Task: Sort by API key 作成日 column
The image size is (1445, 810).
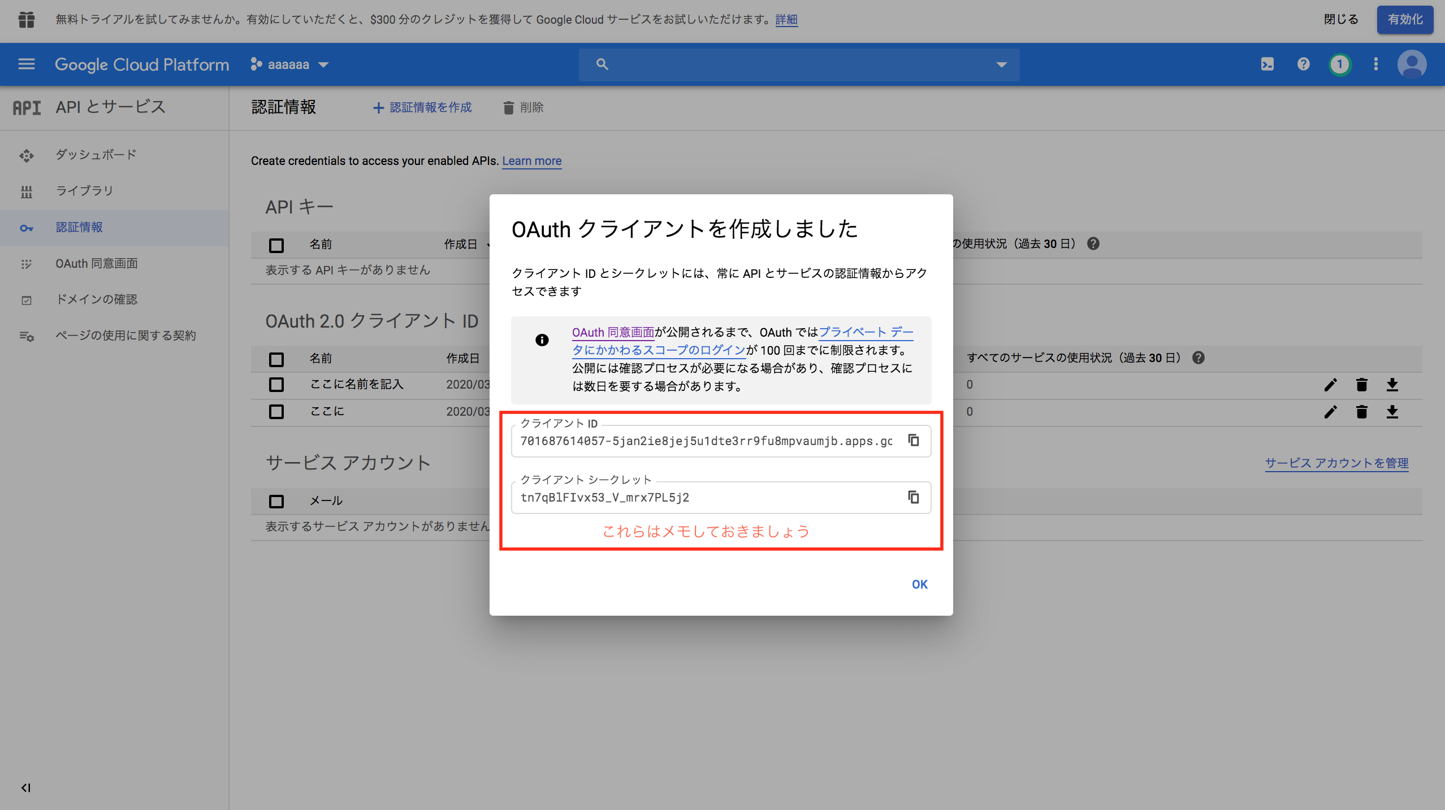Action: pos(461,244)
